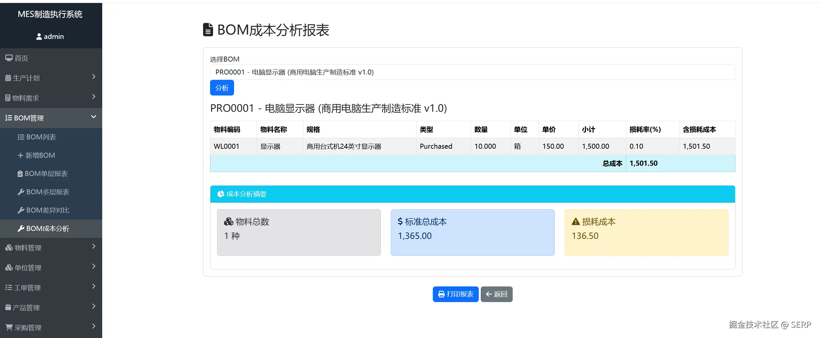The height and width of the screenshot is (338, 820).
Task: Click the BOM单层报表 clipboard icon
Action: click(20, 174)
